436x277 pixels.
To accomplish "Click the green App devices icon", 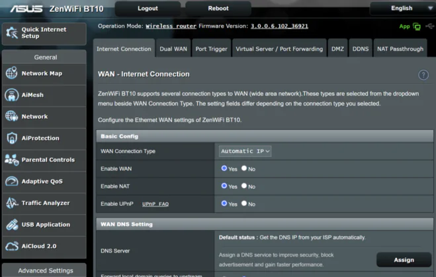I will [x=417, y=26].
